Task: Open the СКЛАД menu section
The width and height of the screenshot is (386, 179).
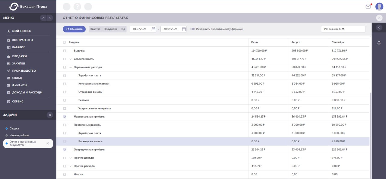Action: [x=17, y=78]
